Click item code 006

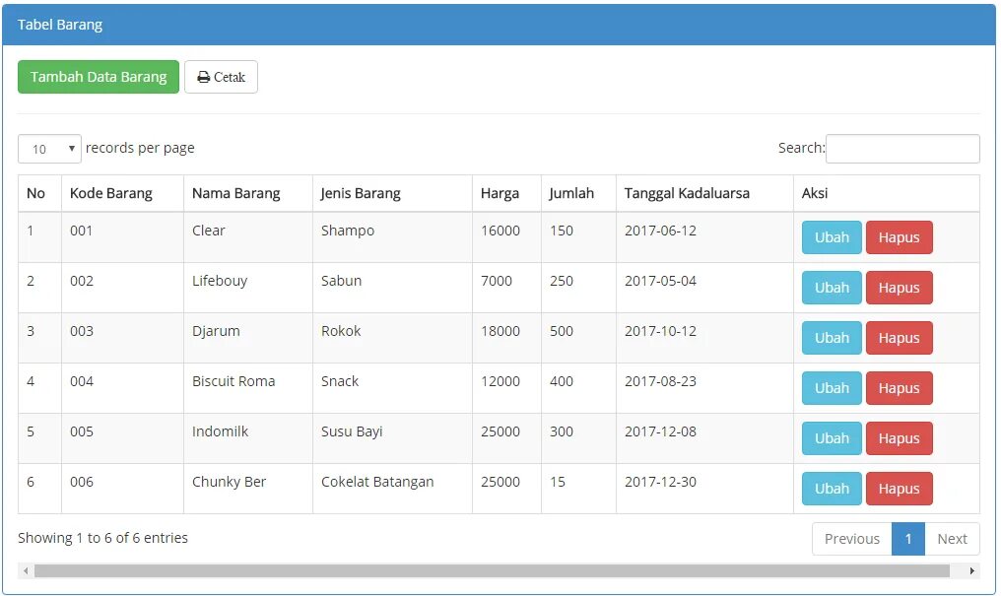coord(82,482)
